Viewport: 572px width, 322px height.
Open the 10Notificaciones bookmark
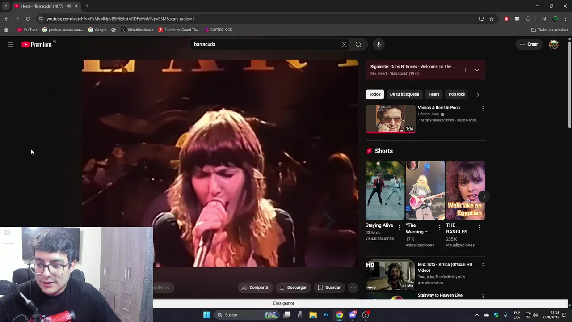(x=137, y=30)
